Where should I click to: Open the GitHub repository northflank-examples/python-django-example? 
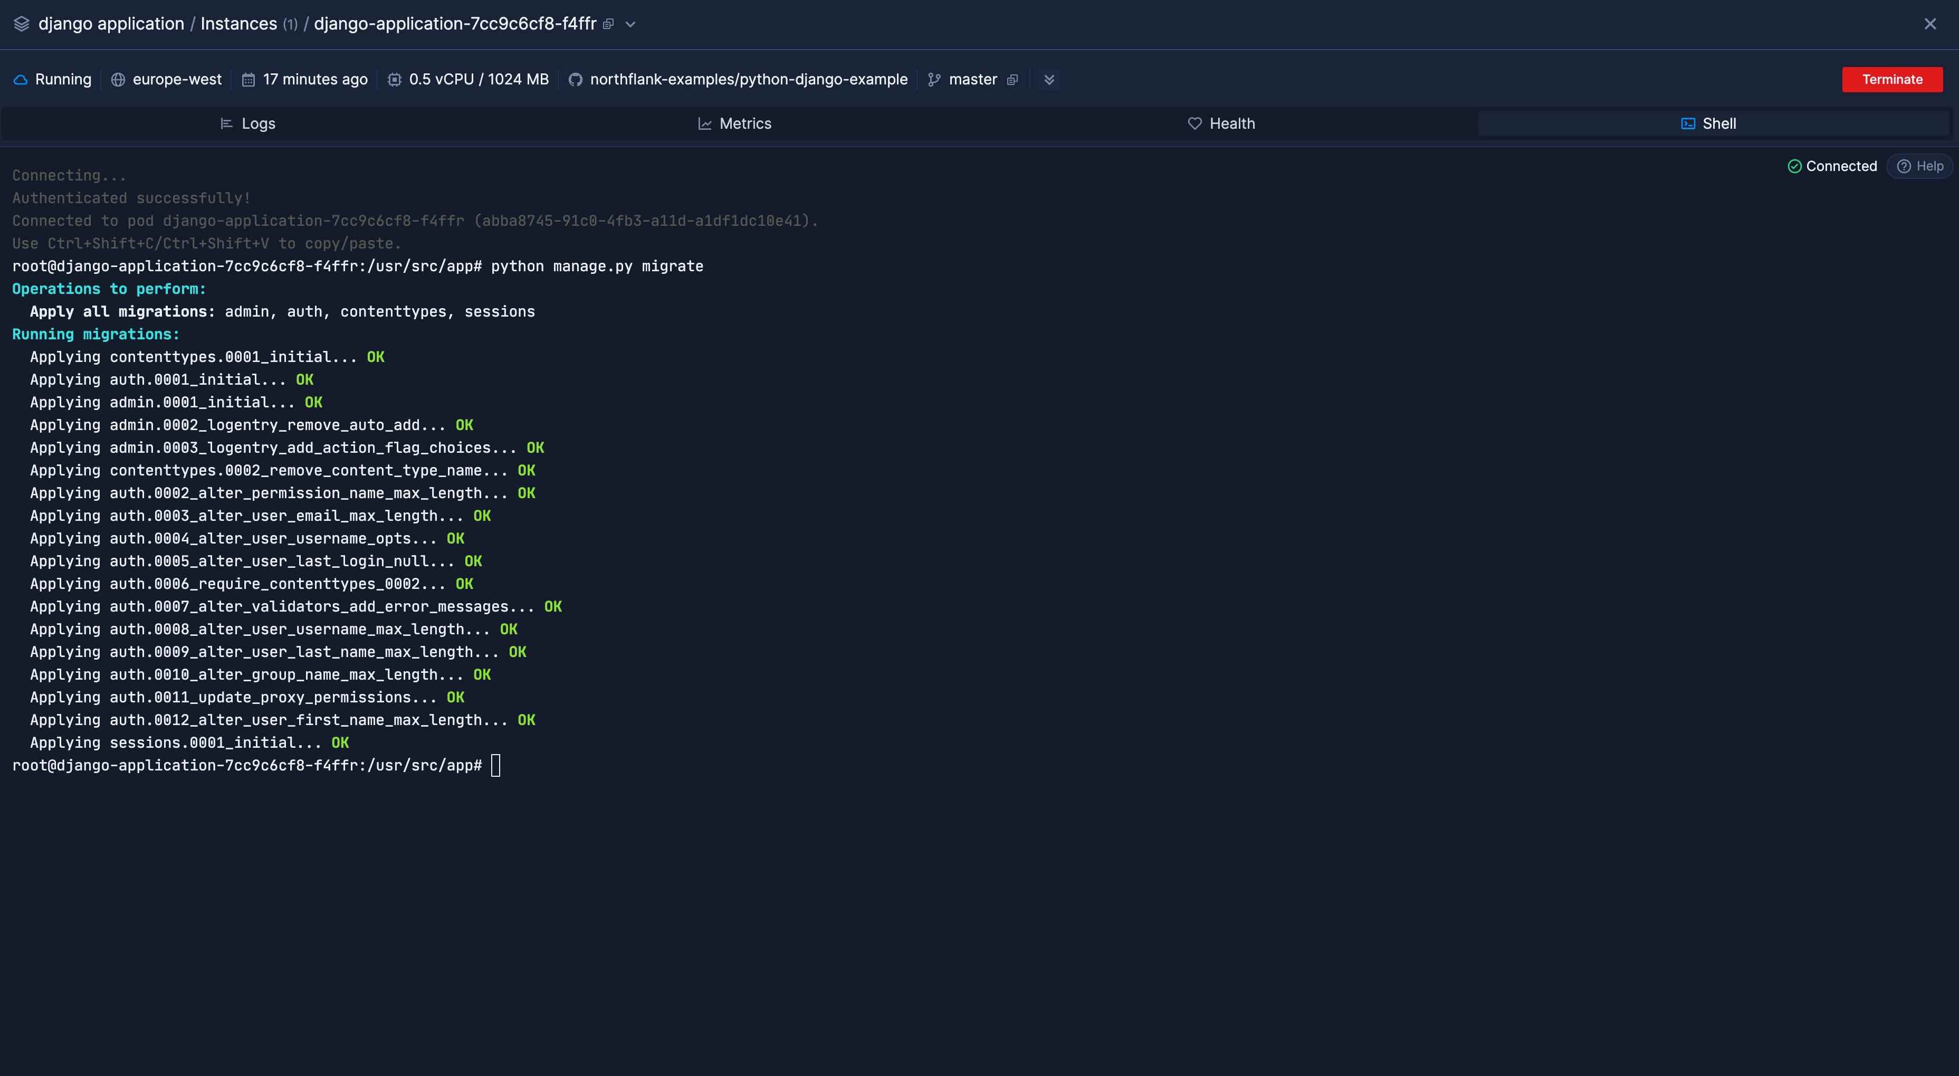coord(749,79)
